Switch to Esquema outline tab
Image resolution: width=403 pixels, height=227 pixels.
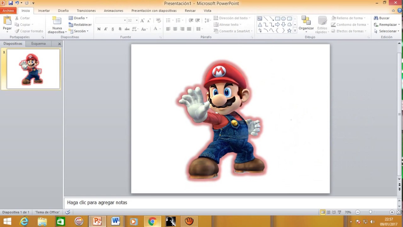tap(38, 44)
